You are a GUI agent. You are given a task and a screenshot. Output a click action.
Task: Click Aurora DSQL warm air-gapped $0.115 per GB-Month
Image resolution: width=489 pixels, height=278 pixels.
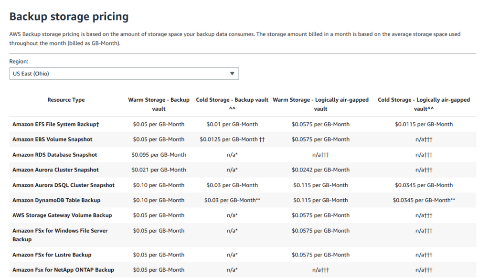[x=320, y=185]
